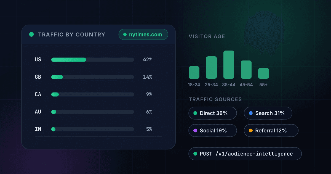Click the 55+ axis label
This screenshot has height=174, width=331.
[x=263, y=85]
